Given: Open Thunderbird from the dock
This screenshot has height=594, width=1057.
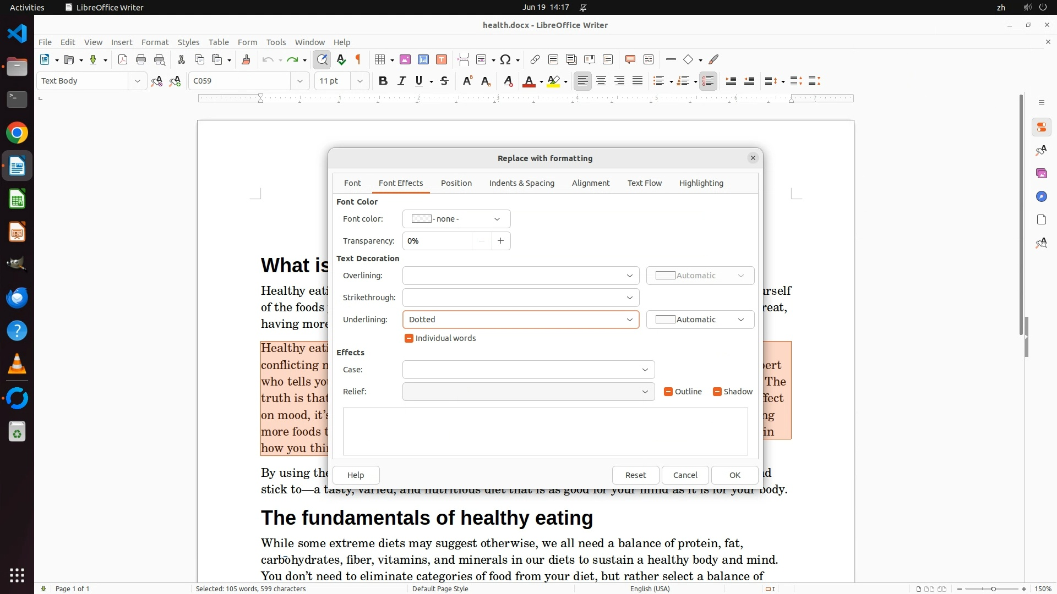Looking at the screenshot, I should point(17,298).
